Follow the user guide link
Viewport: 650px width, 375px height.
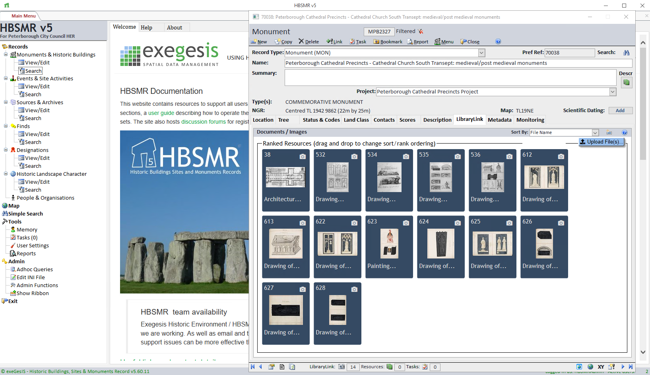tap(161, 113)
